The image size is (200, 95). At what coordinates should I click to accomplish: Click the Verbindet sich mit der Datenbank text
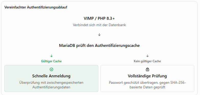click(x=99, y=25)
